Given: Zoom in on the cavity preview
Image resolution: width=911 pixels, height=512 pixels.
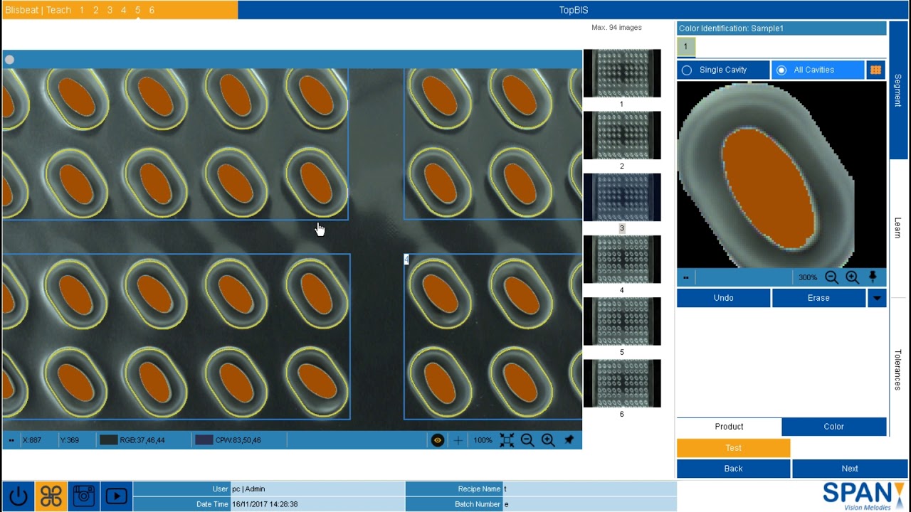Looking at the screenshot, I should click(852, 277).
